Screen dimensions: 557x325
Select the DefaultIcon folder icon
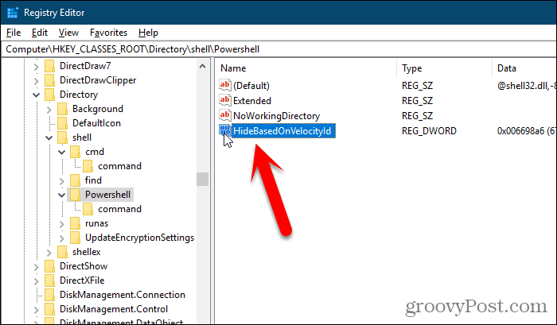(63, 123)
